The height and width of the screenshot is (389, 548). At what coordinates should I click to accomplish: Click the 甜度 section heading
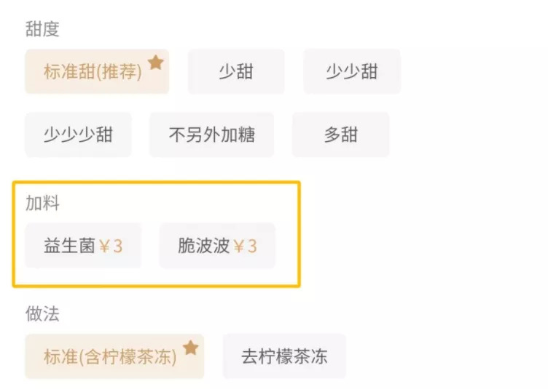pyautogui.click(x=42, y=29)
